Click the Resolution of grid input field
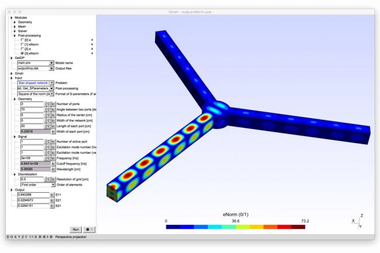The height and width of the screenshot is (253, 380). click(x=31, y=179)
